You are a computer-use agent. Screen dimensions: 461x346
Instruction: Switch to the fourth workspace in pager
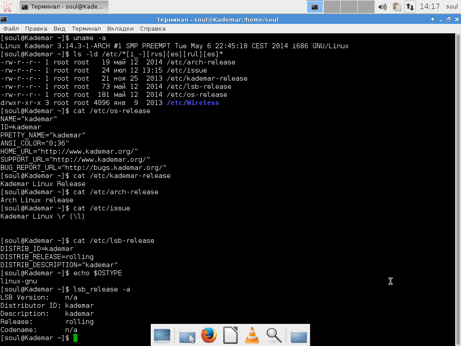coord(366,7)
